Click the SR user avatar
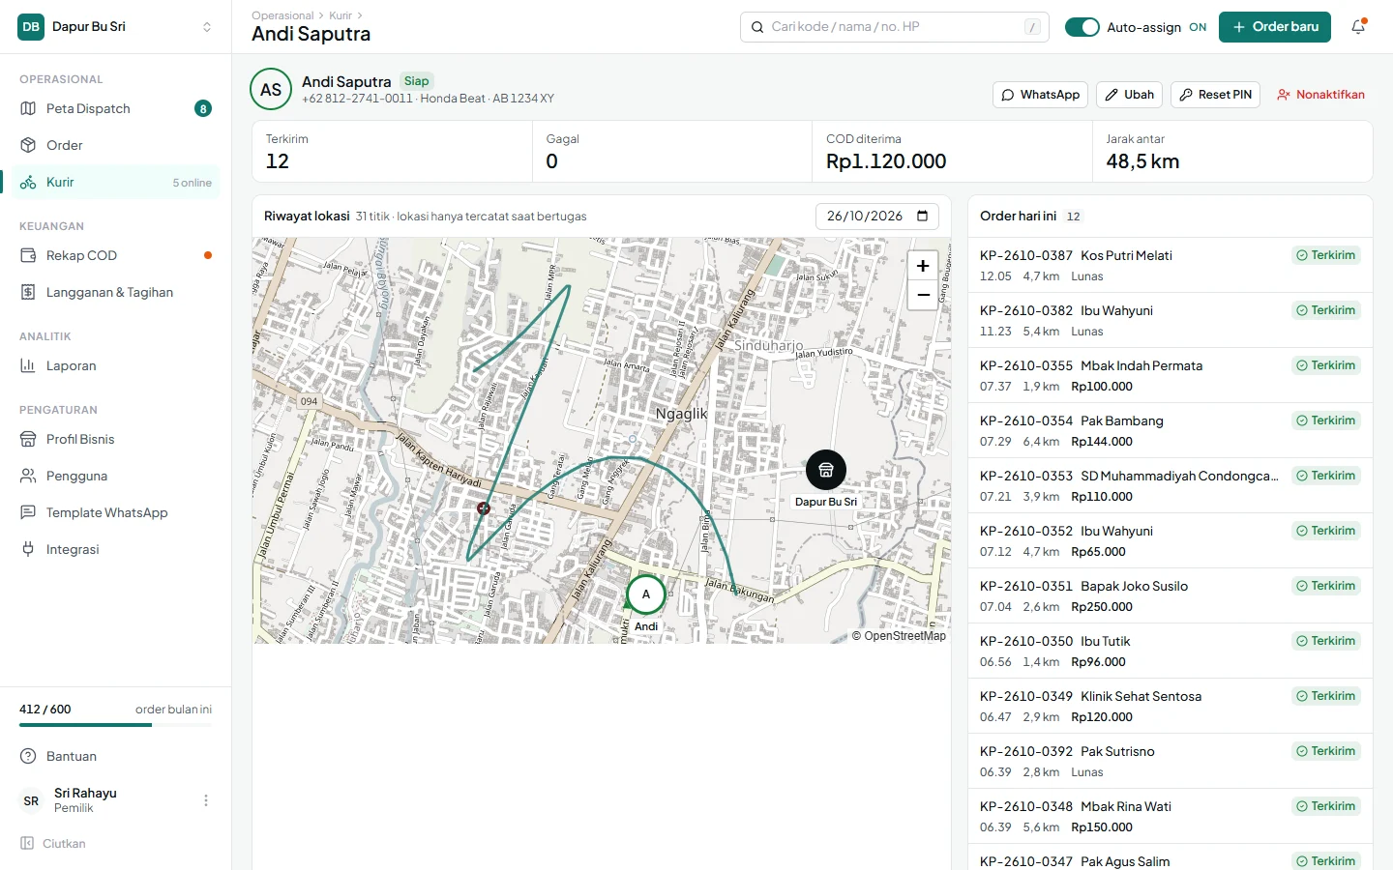This screenshot has width=1393, height=870. (x=31, y=800)
